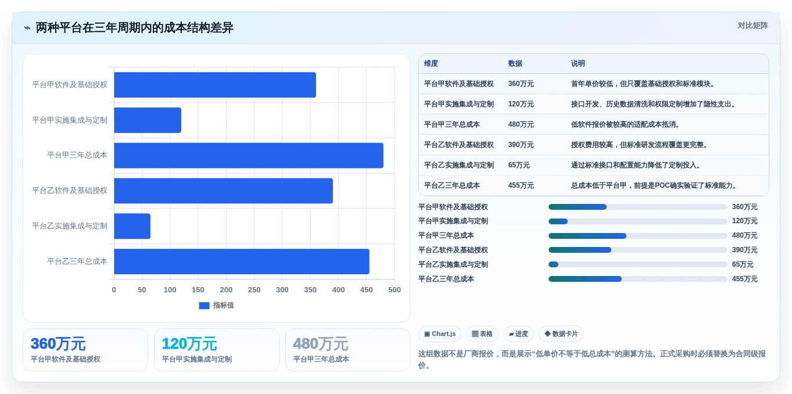The height and width of the screenshot is (394, 792).
Task: Click the 120万元 data card
Action: coord(217,350)
